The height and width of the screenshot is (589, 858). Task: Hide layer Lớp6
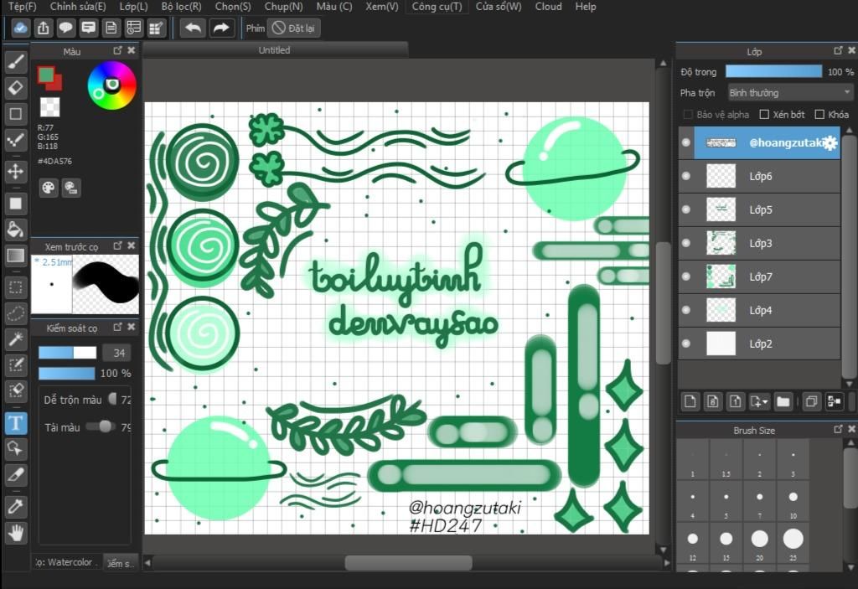686,176
